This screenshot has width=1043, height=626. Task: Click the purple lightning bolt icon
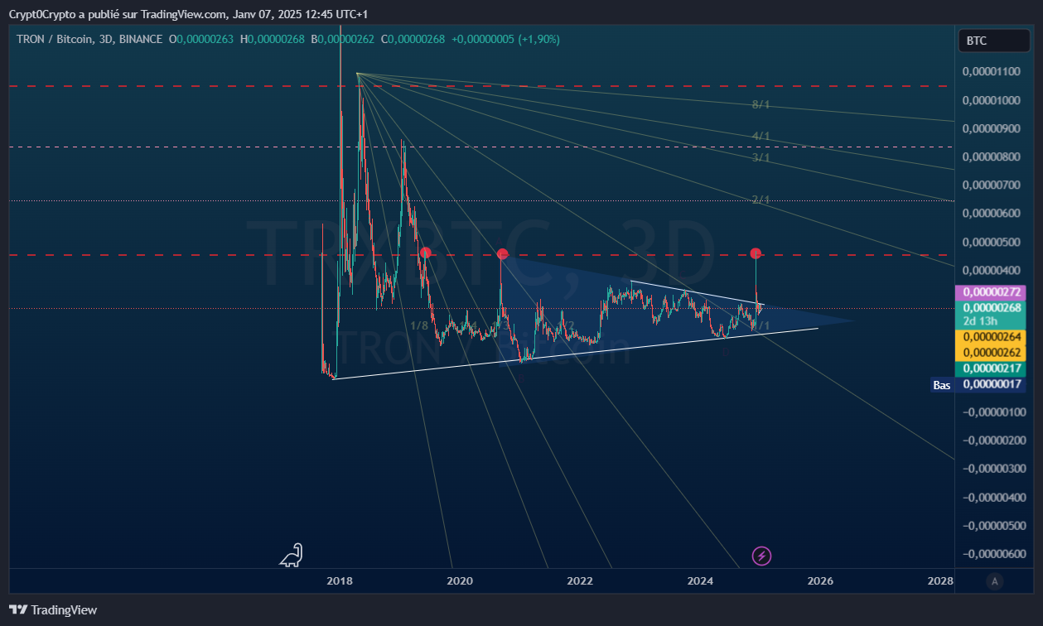tap(761, 556)
